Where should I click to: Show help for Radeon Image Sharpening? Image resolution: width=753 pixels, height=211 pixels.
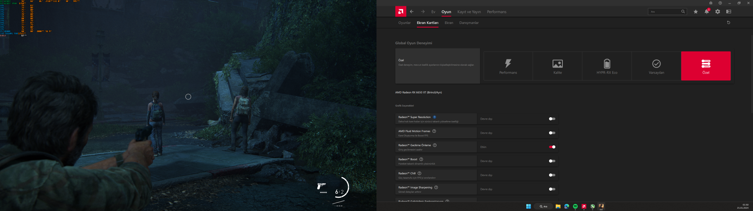(x=436, y=188)
